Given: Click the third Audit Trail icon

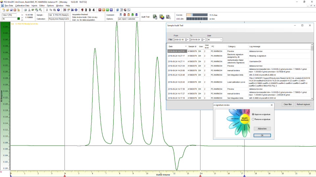Looking at the screenshot, I should (x=169, y=17).
